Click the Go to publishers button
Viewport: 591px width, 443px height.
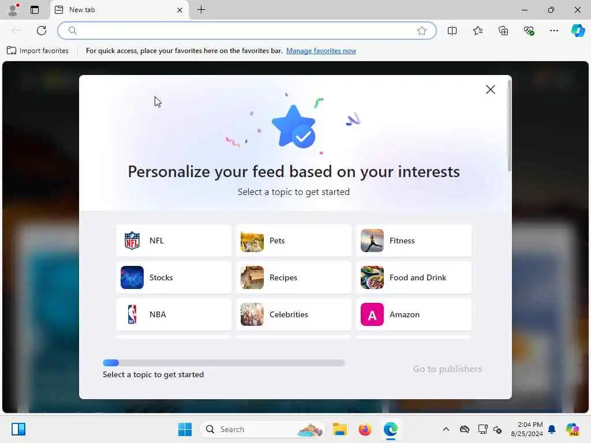pyautogui.click(x=447, y=369)
